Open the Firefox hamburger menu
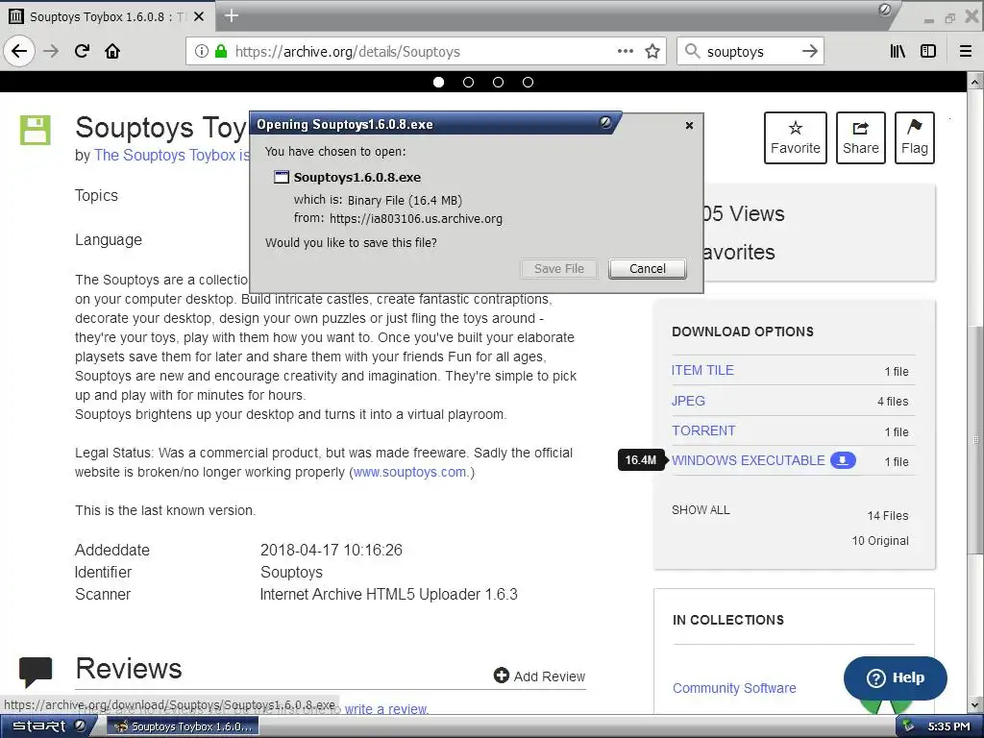The image size is (984, 738). 966,52
